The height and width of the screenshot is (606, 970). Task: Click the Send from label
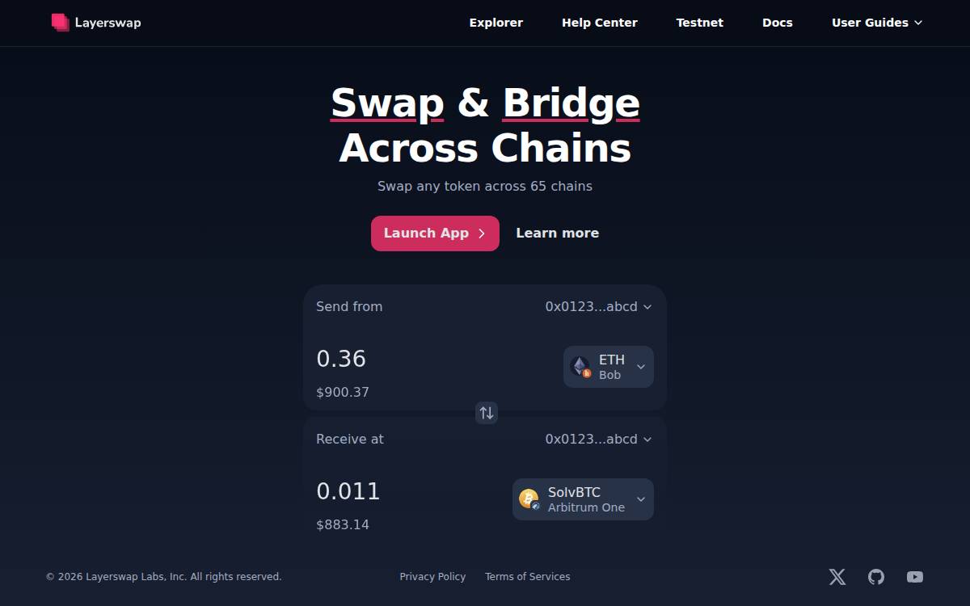coord(349,307)
